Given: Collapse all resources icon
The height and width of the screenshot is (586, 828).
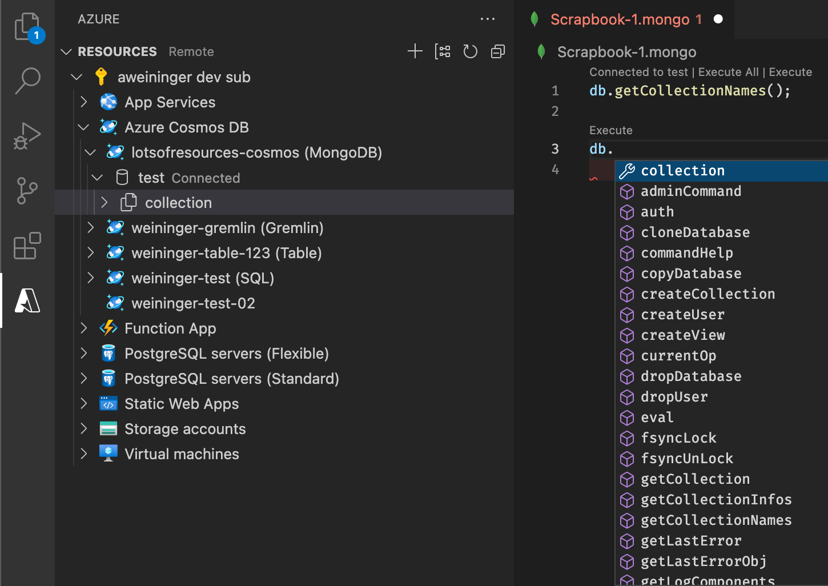Looking at the screenshot, I should tap(498, 51).
